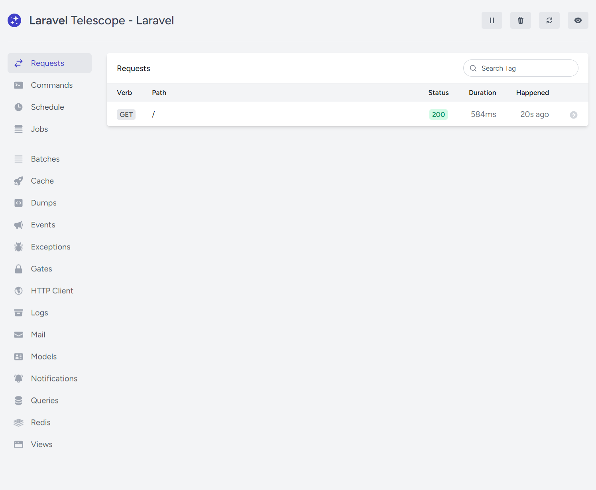The height and width of the screenshot is (490, 596).
Task: Click the Mail envelope icon
Action: click(19, 334)
